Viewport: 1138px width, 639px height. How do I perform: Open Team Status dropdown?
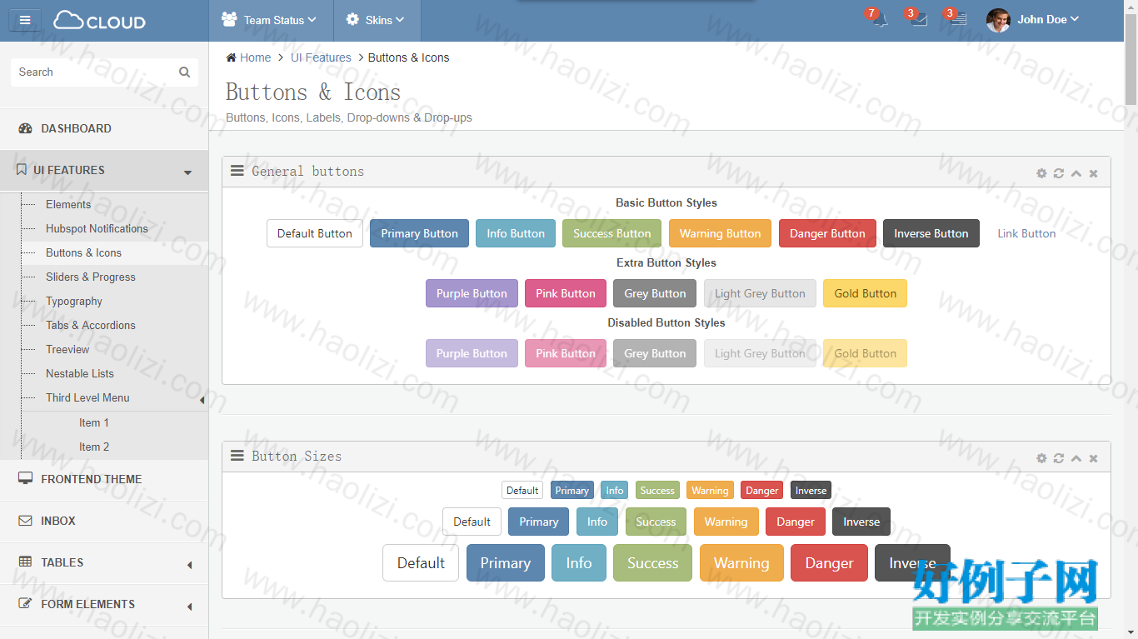pos(269,20)
